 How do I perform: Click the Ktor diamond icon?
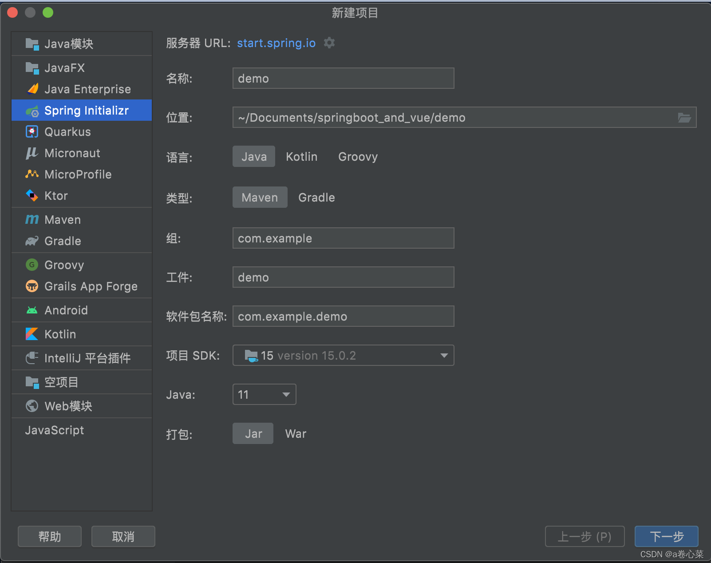(32, 195)
